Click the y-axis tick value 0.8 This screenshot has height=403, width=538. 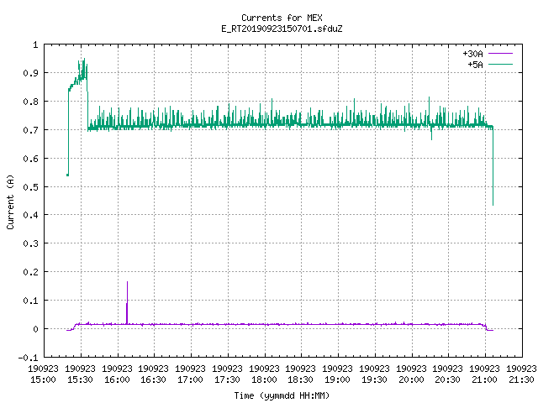click(30, 102)
